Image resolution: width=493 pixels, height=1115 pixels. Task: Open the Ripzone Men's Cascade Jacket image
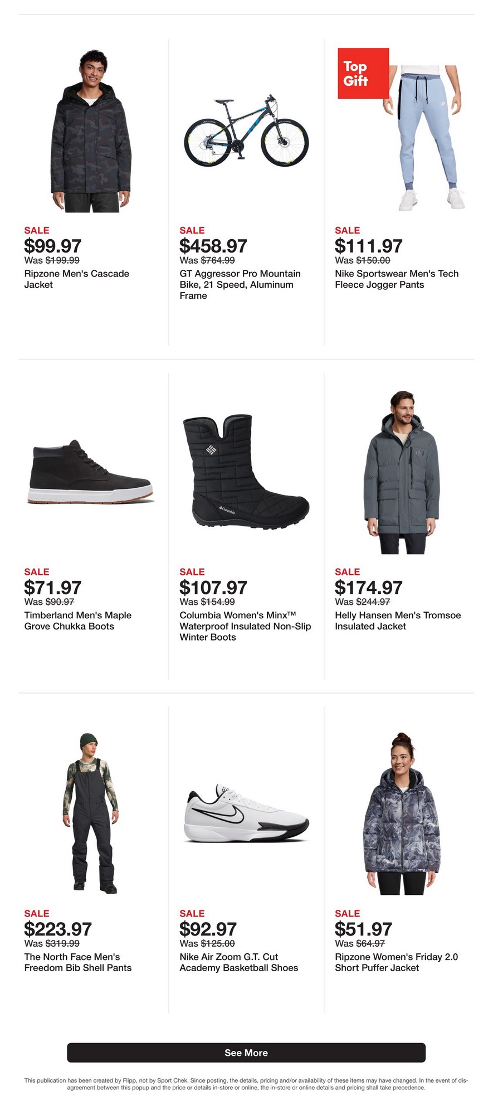pos(91,131)
